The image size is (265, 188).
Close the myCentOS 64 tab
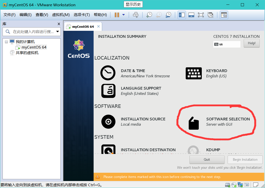pyautogui.click(x=99, y=27)
